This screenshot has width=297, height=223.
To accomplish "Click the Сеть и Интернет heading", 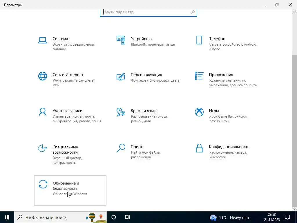I will coord(68,75).
